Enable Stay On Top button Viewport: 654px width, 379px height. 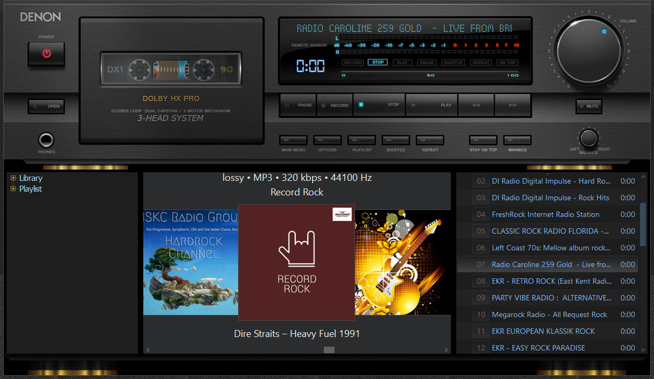tap(483, 140)
